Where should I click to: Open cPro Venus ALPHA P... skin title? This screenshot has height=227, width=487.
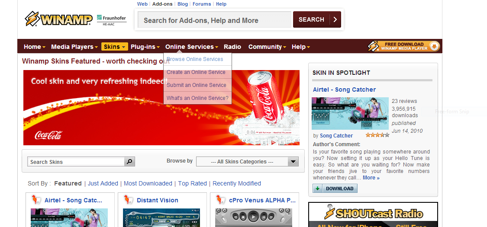[262, 200]
